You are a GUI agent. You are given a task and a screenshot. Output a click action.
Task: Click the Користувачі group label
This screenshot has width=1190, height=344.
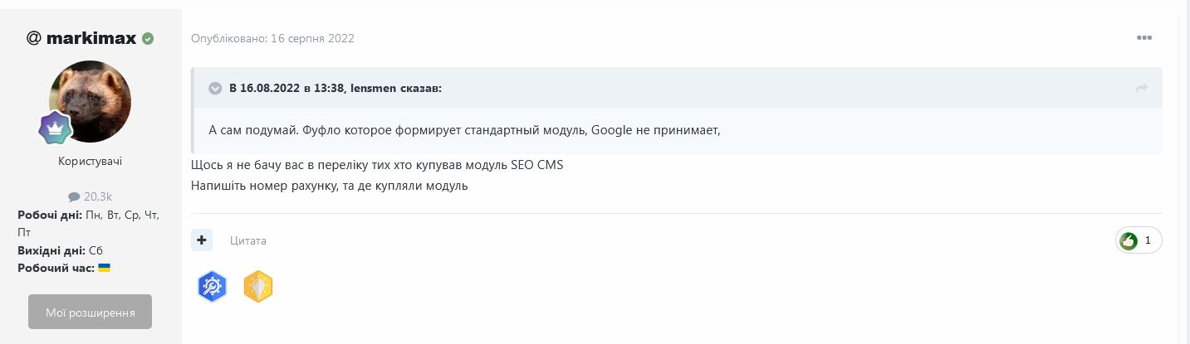tap(90, 161)
